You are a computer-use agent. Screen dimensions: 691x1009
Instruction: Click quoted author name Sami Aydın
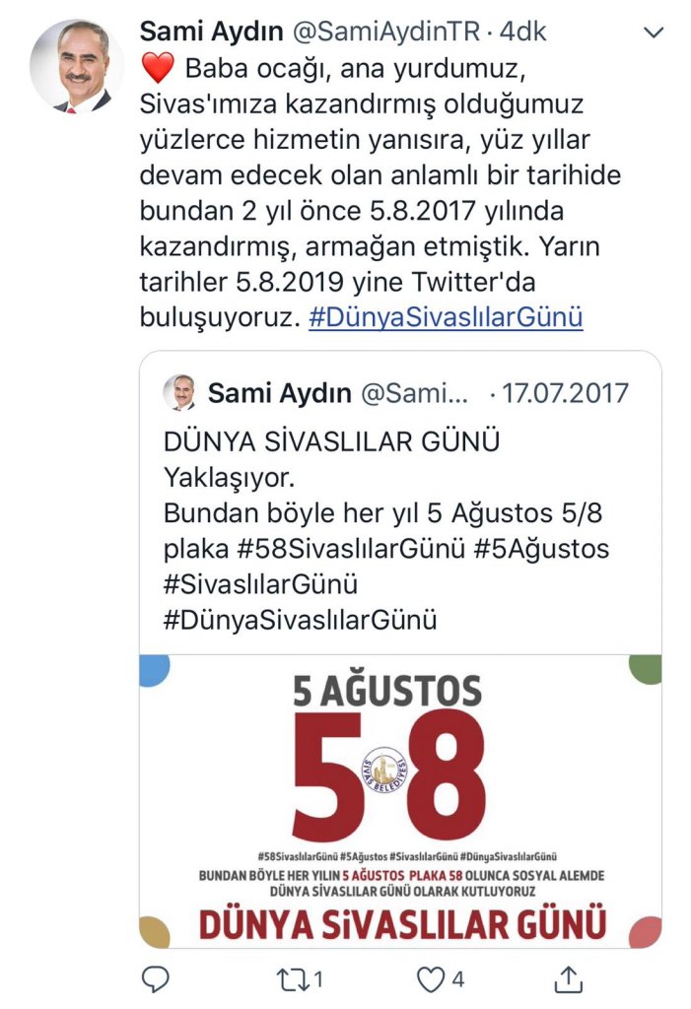[x=280, y=393]
